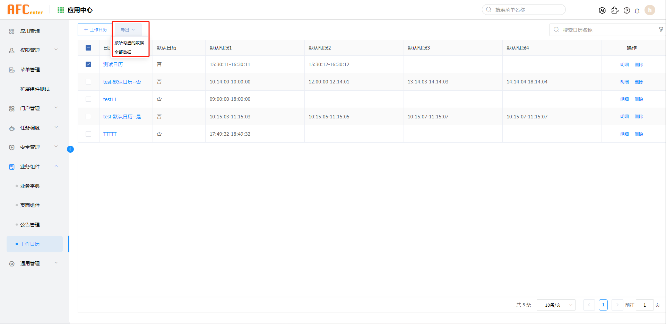
Task: Open the TTTTT calendar link
Action: pyautogui.click(x=110, y=134)
